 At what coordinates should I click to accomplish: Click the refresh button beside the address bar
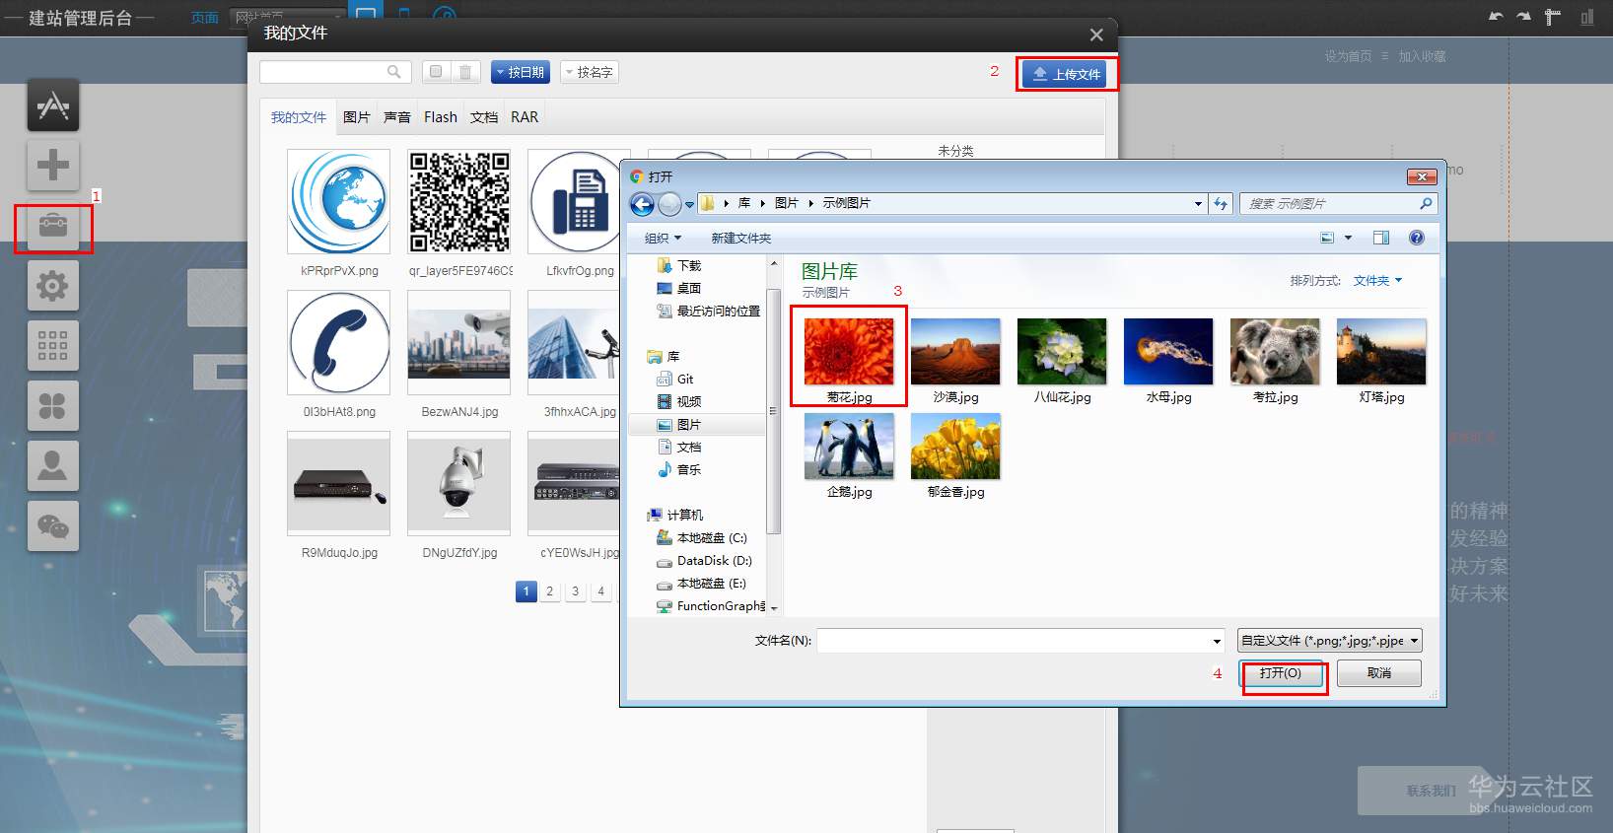pyautogui.click(x=1221, y=203)
